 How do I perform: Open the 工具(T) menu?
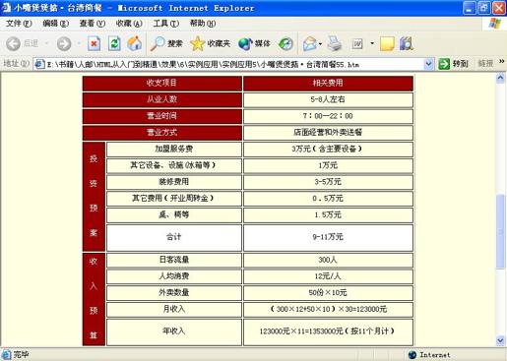click(166, 24)
